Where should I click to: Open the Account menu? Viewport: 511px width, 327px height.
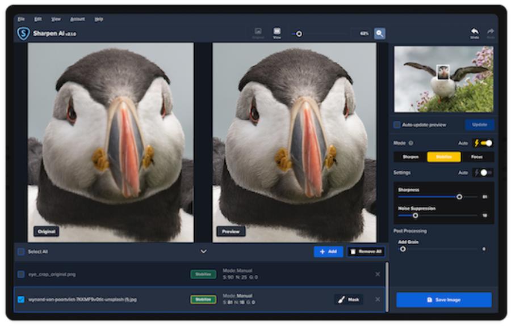[77, 19]
